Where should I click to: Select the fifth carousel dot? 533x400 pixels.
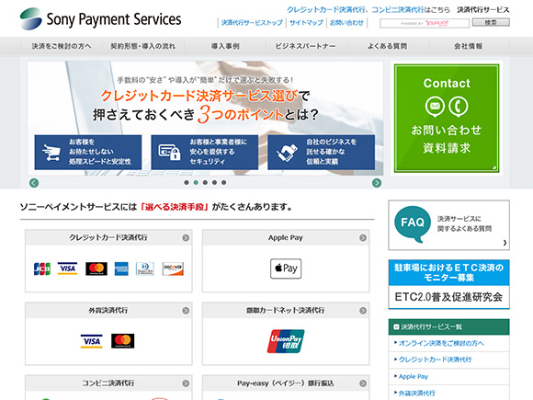pos(223,183)
